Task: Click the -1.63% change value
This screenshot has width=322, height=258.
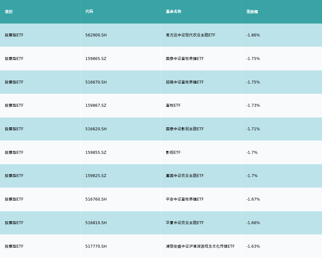Action: [253, 246]
